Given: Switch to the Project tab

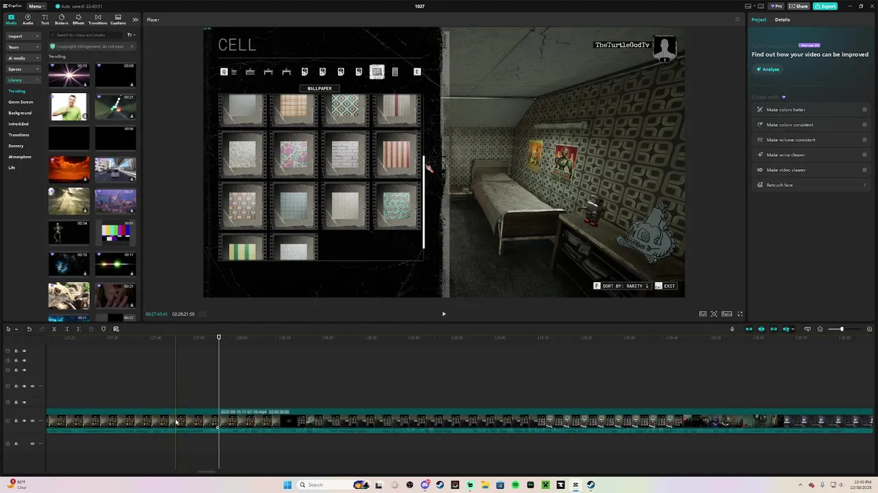Looking at the screenshot, I should click(759, 20).
